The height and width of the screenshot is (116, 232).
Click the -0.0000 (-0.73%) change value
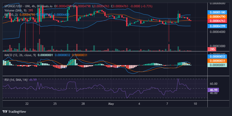141,6
